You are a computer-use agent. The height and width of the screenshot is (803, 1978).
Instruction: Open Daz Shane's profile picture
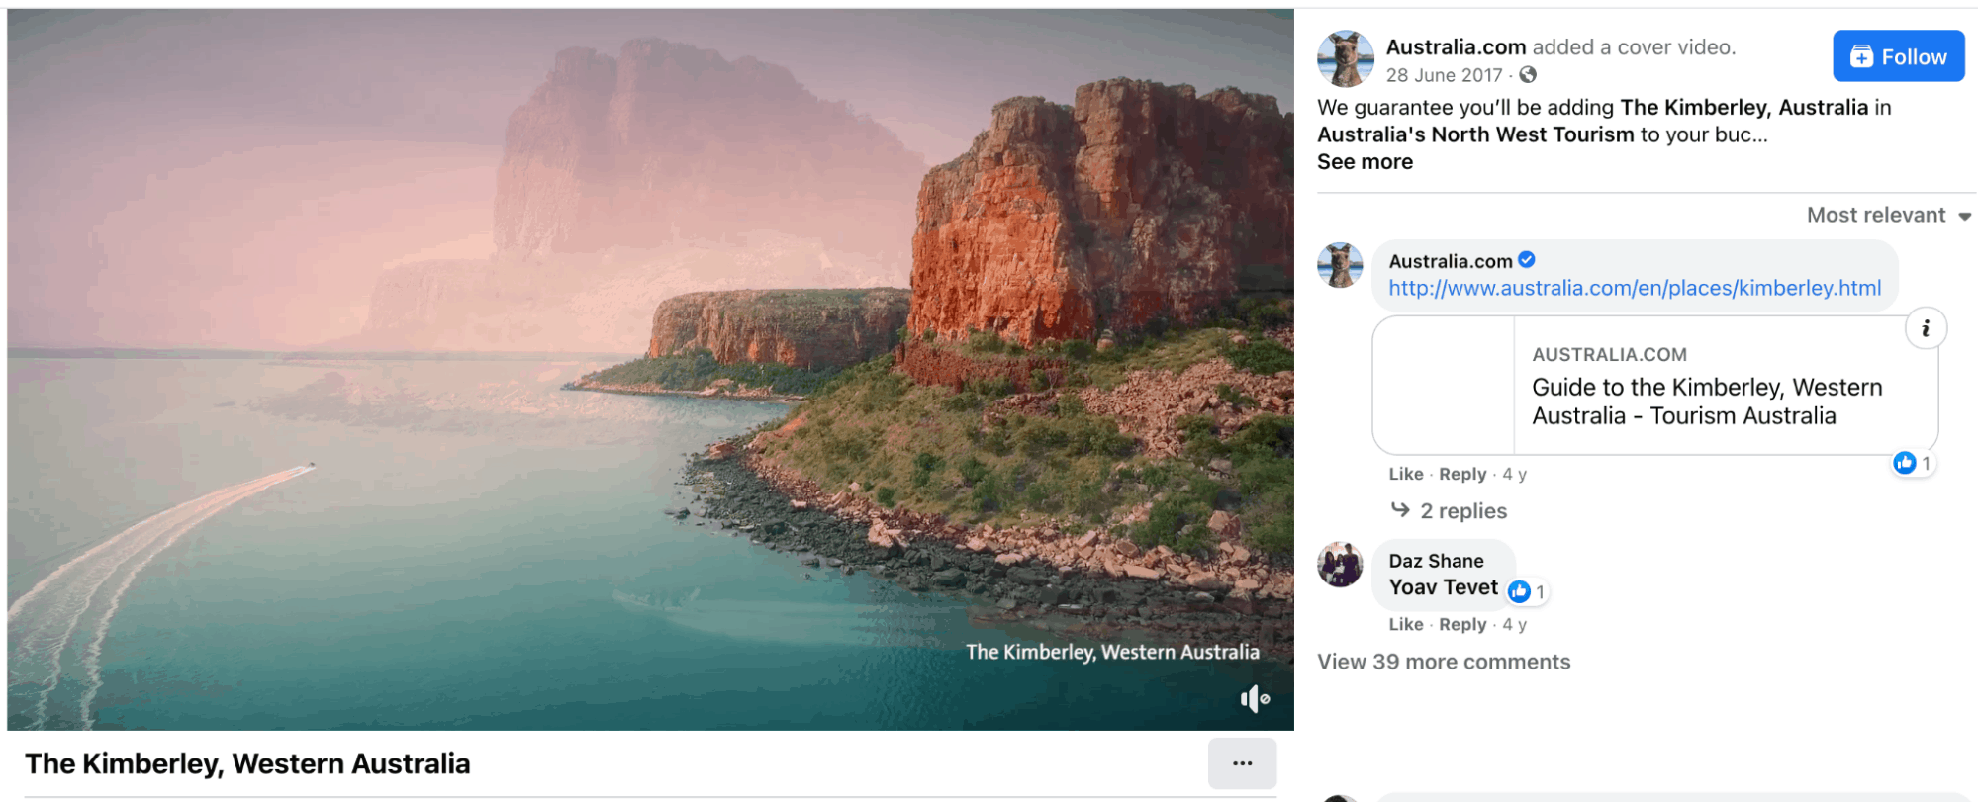point(1340,564)
